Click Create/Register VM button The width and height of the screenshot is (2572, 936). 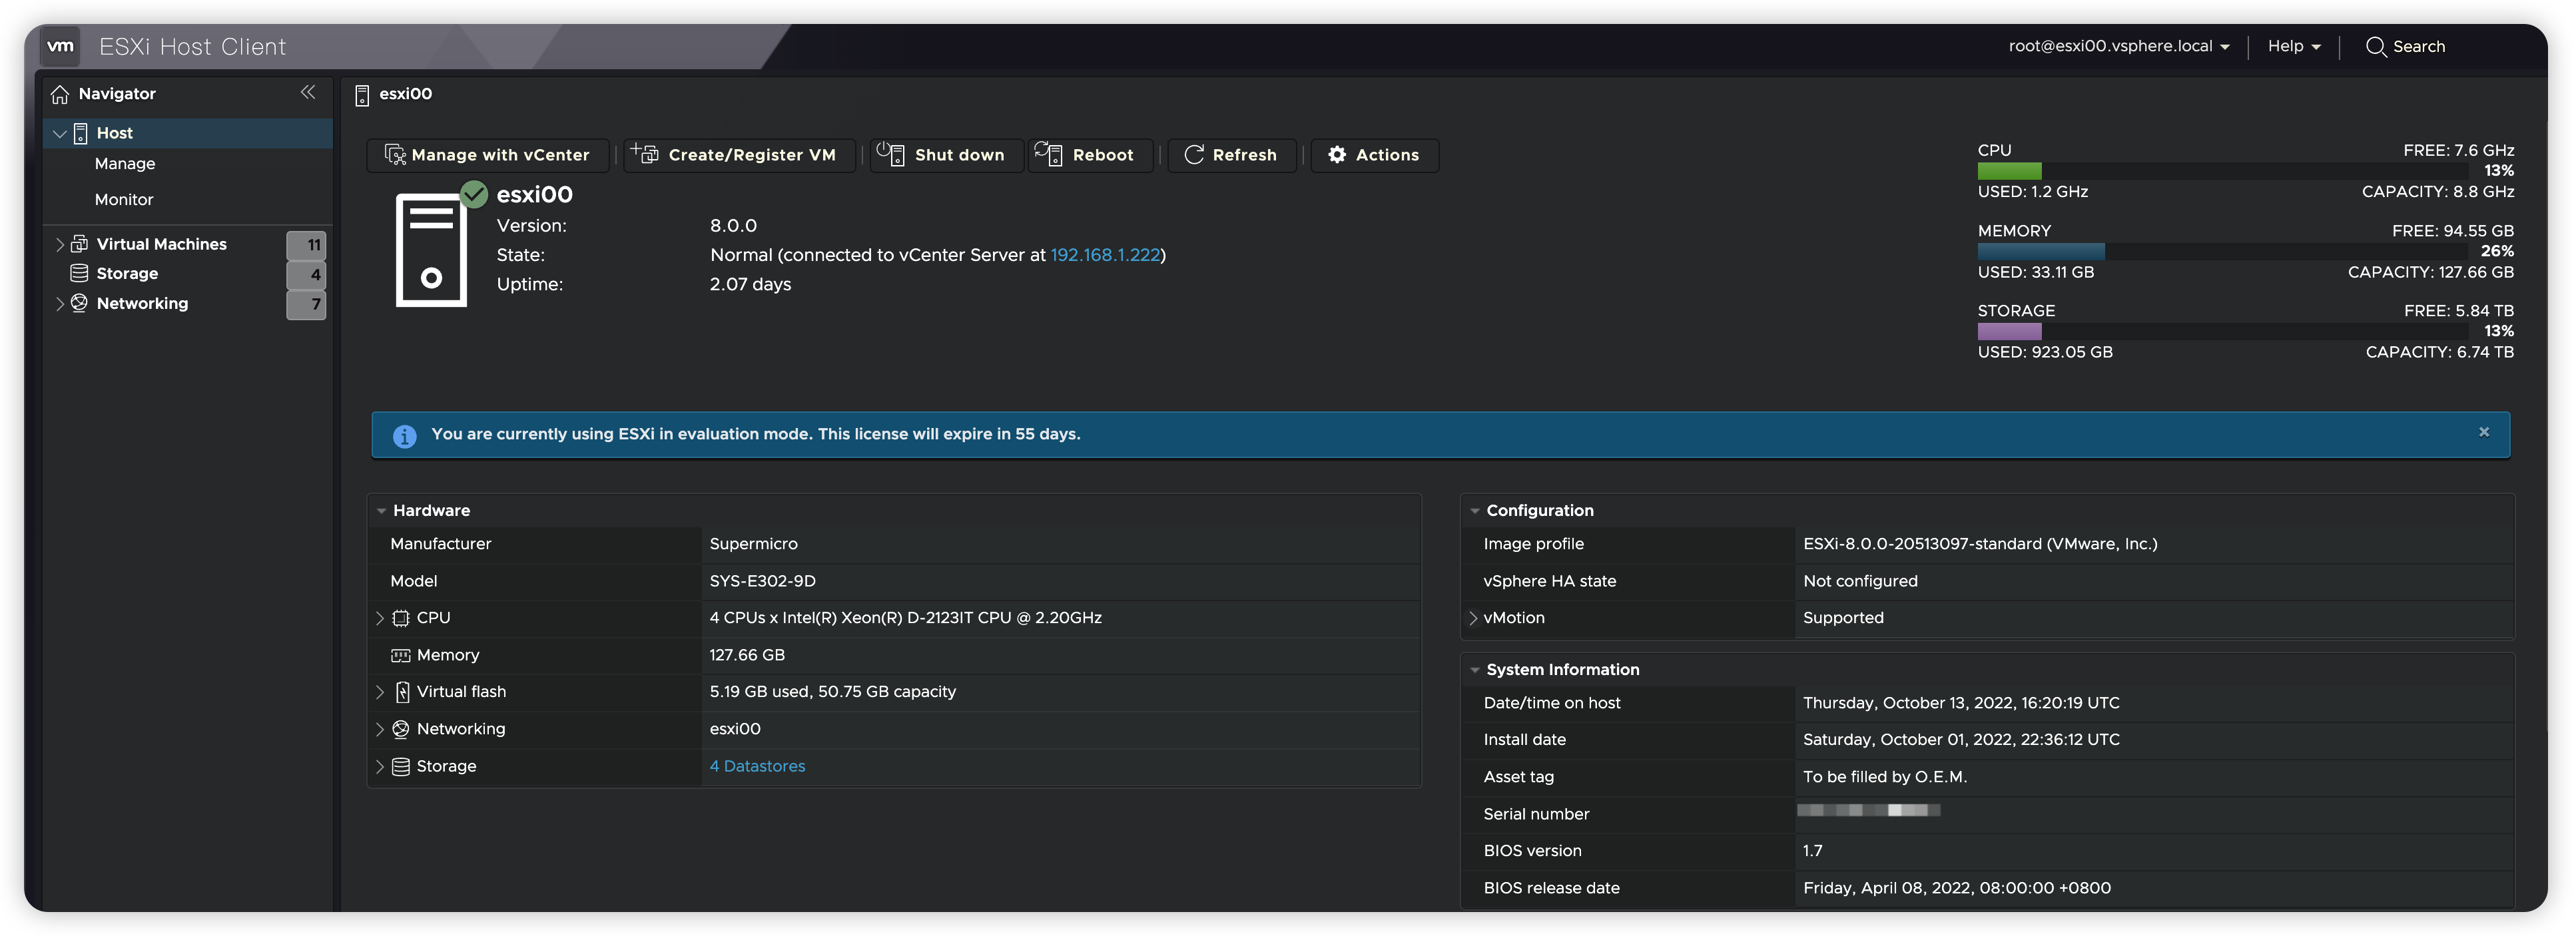pyautogui.click(x=739, y=154)
